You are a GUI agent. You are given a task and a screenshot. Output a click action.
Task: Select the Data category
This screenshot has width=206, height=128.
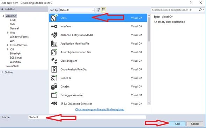[13, 24]
